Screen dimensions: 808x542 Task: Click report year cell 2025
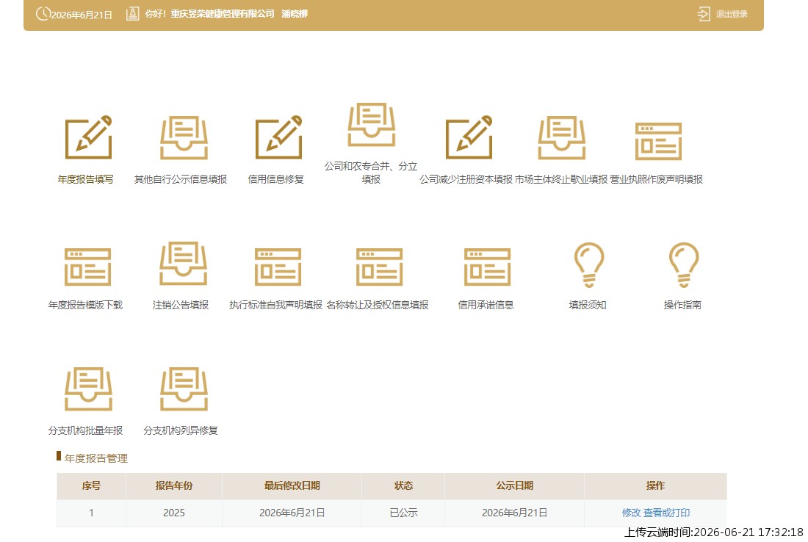pos(173,513)
